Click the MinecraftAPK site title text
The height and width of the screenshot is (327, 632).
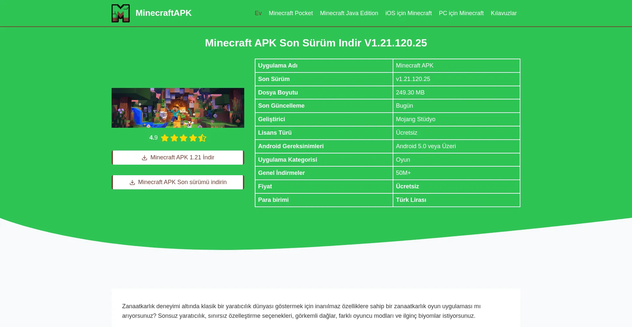[163, 13]
